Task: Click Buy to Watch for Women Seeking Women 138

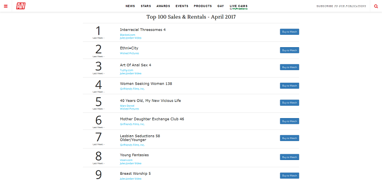Action: pyautogui.click(x=289, y=86)
